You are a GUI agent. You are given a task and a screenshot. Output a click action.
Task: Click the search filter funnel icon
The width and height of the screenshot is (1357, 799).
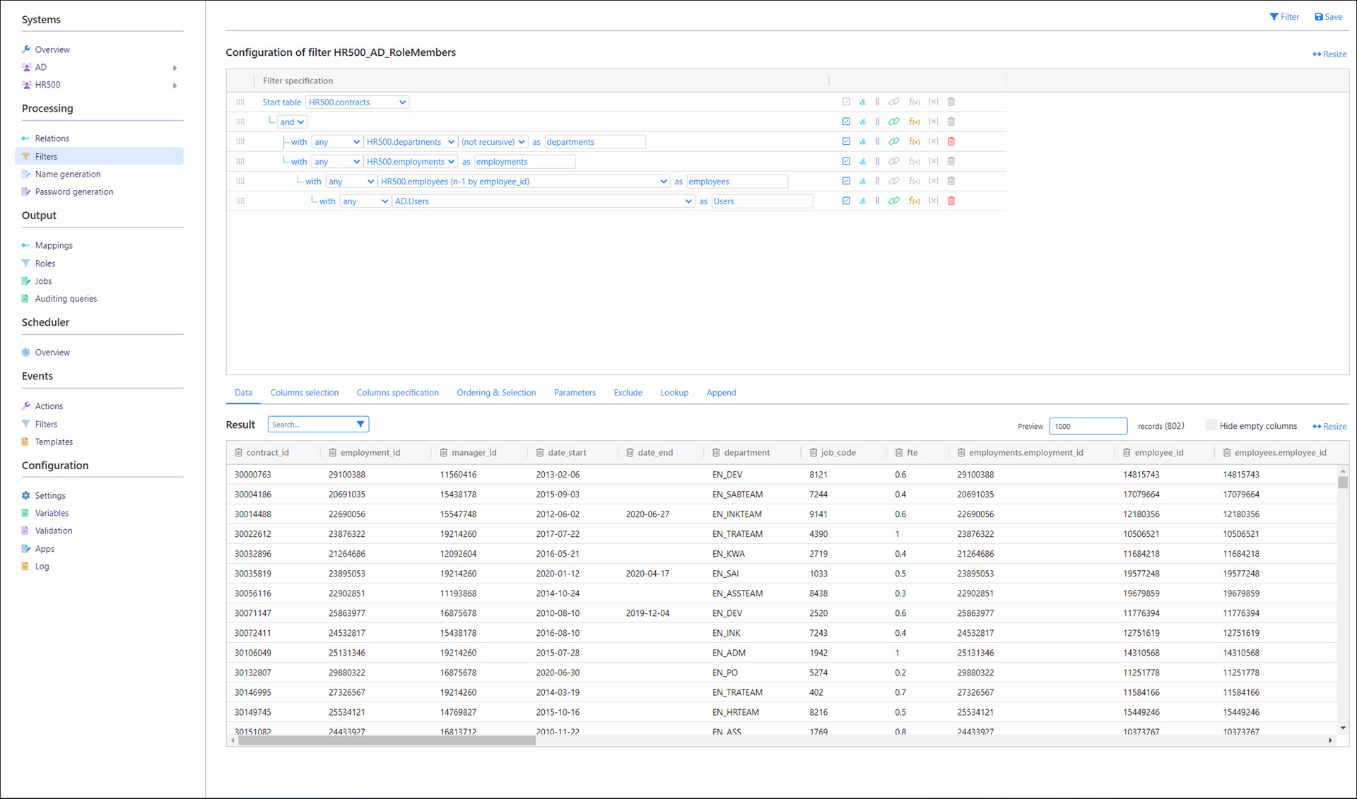(x=360, y=425)
